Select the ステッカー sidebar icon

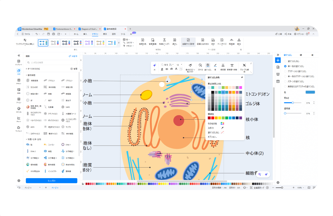pyautogui.click(x=19, y=109)
